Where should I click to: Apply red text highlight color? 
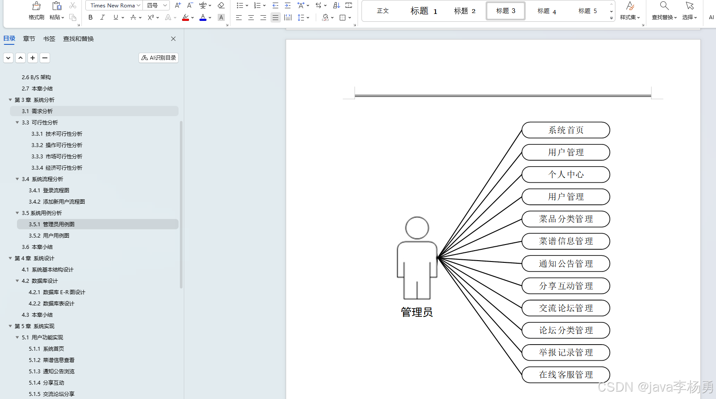(186, 17)
